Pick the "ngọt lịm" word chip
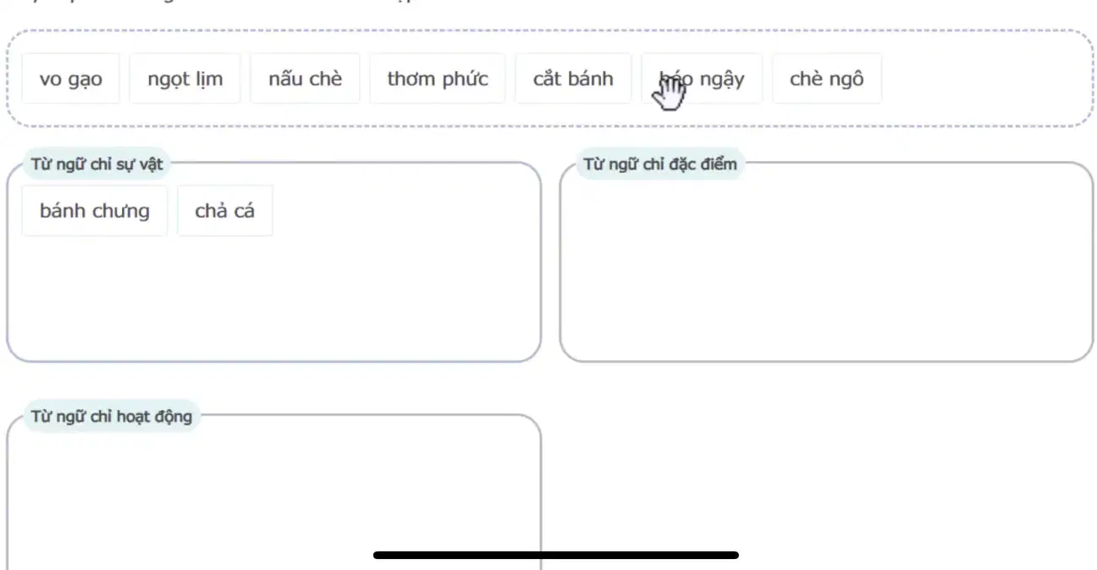1097x570 pixels. [185, 79]
